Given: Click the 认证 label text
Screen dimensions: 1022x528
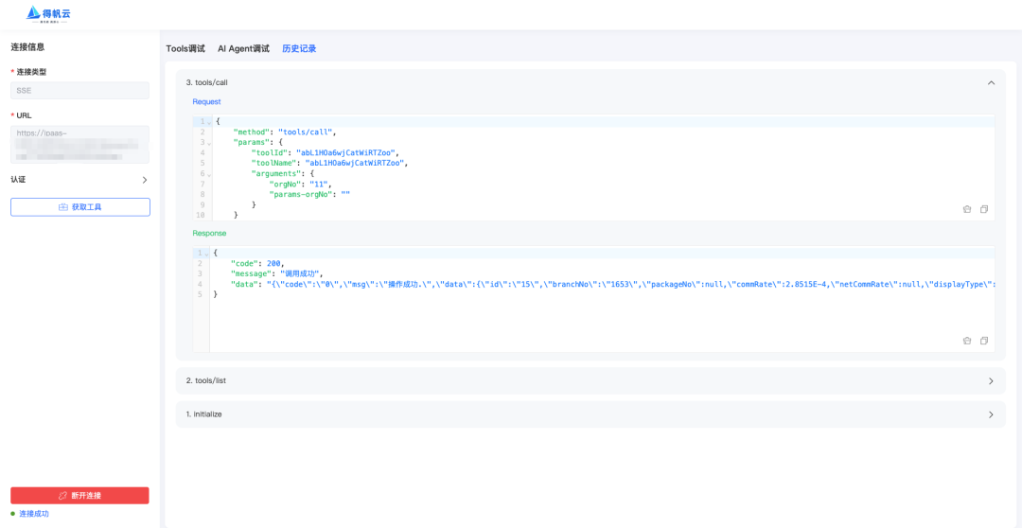Looking at the screenshot, I should coord(18,179).
